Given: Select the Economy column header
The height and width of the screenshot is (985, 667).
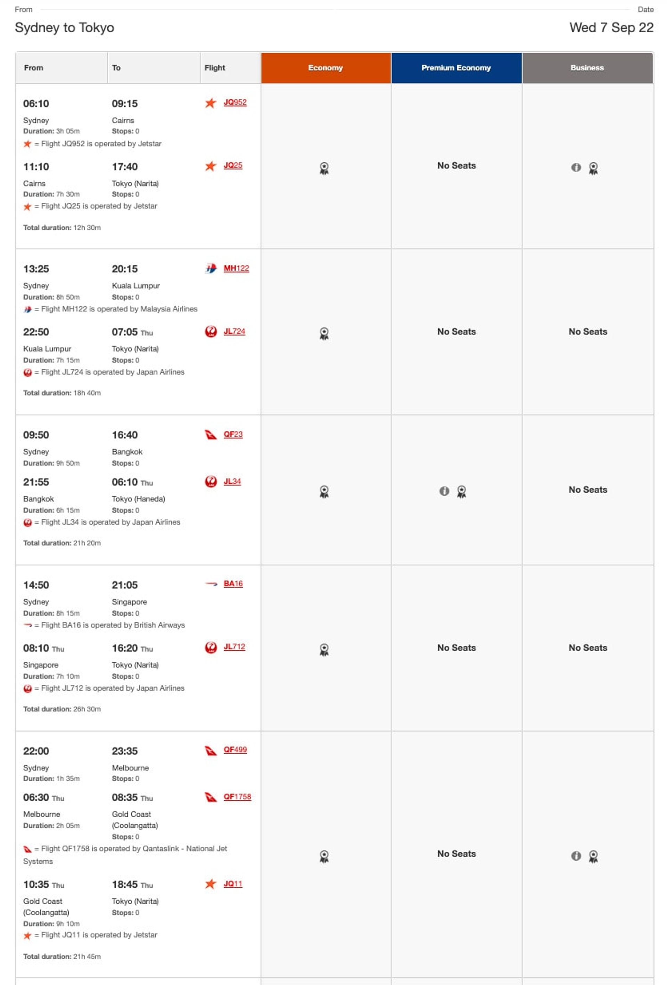Looking at the screenshot, I should pyautogui.click(x=325, y=67).
